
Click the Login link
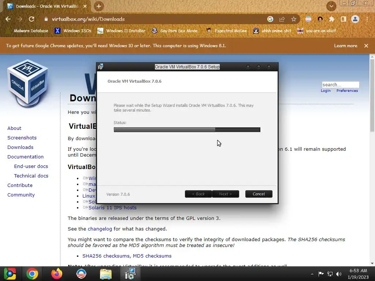click(x=326, y=91)
